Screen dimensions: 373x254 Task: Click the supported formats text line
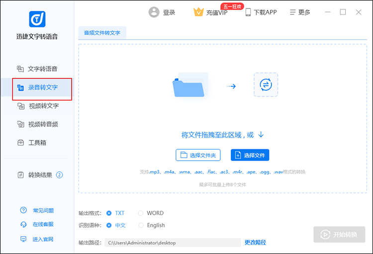(222, 172)
